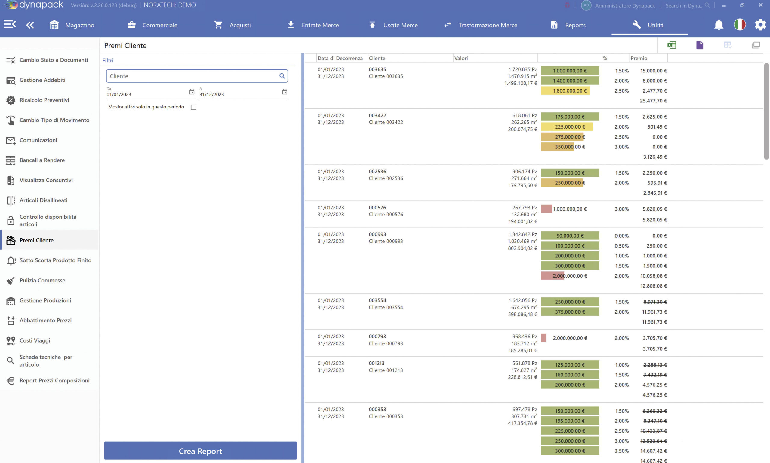Switch to the Magazzino section
Image resolution: width=770 pixels, height=463 pixels.
coord(72,25)
